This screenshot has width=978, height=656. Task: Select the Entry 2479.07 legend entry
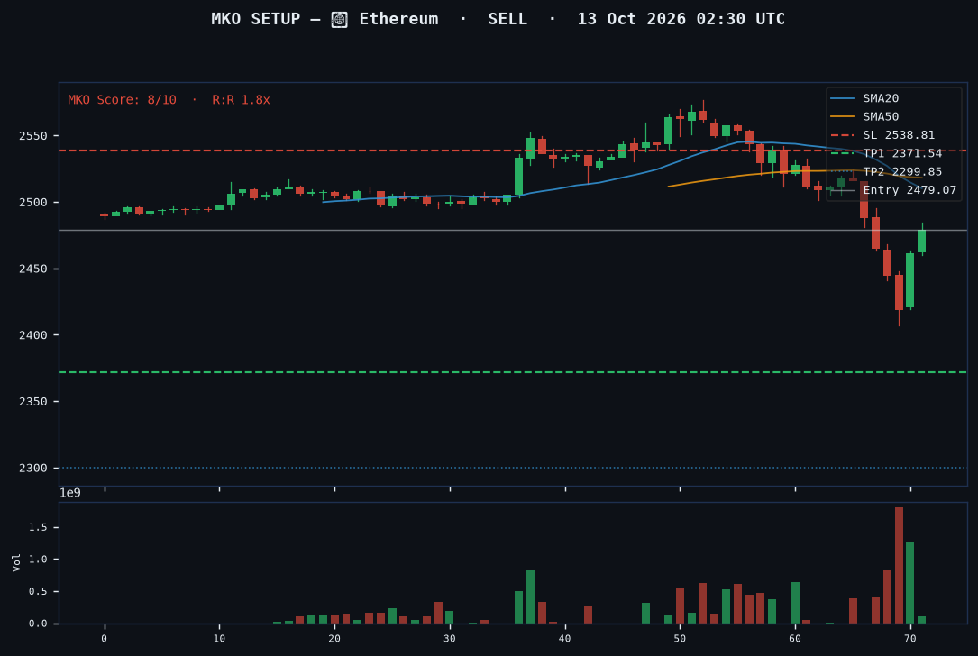pyautogui.click(x=893, y=190)
